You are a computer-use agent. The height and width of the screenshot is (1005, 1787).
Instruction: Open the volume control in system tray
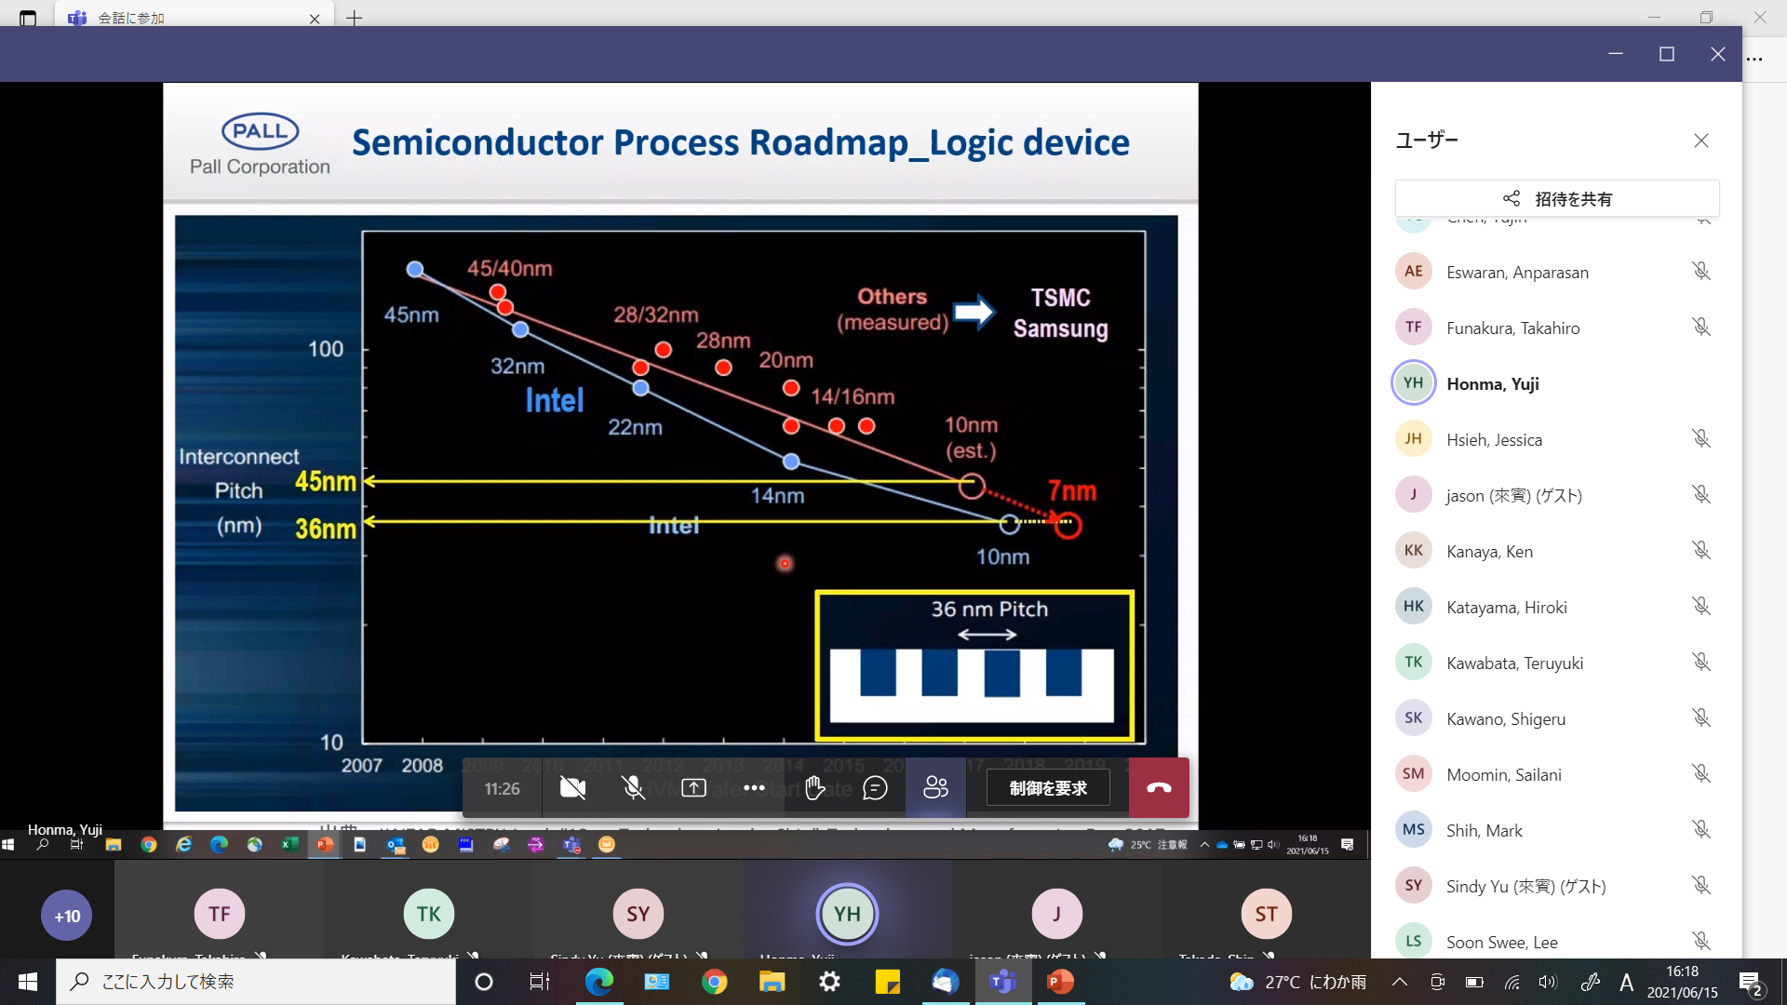coord(1547,982)
